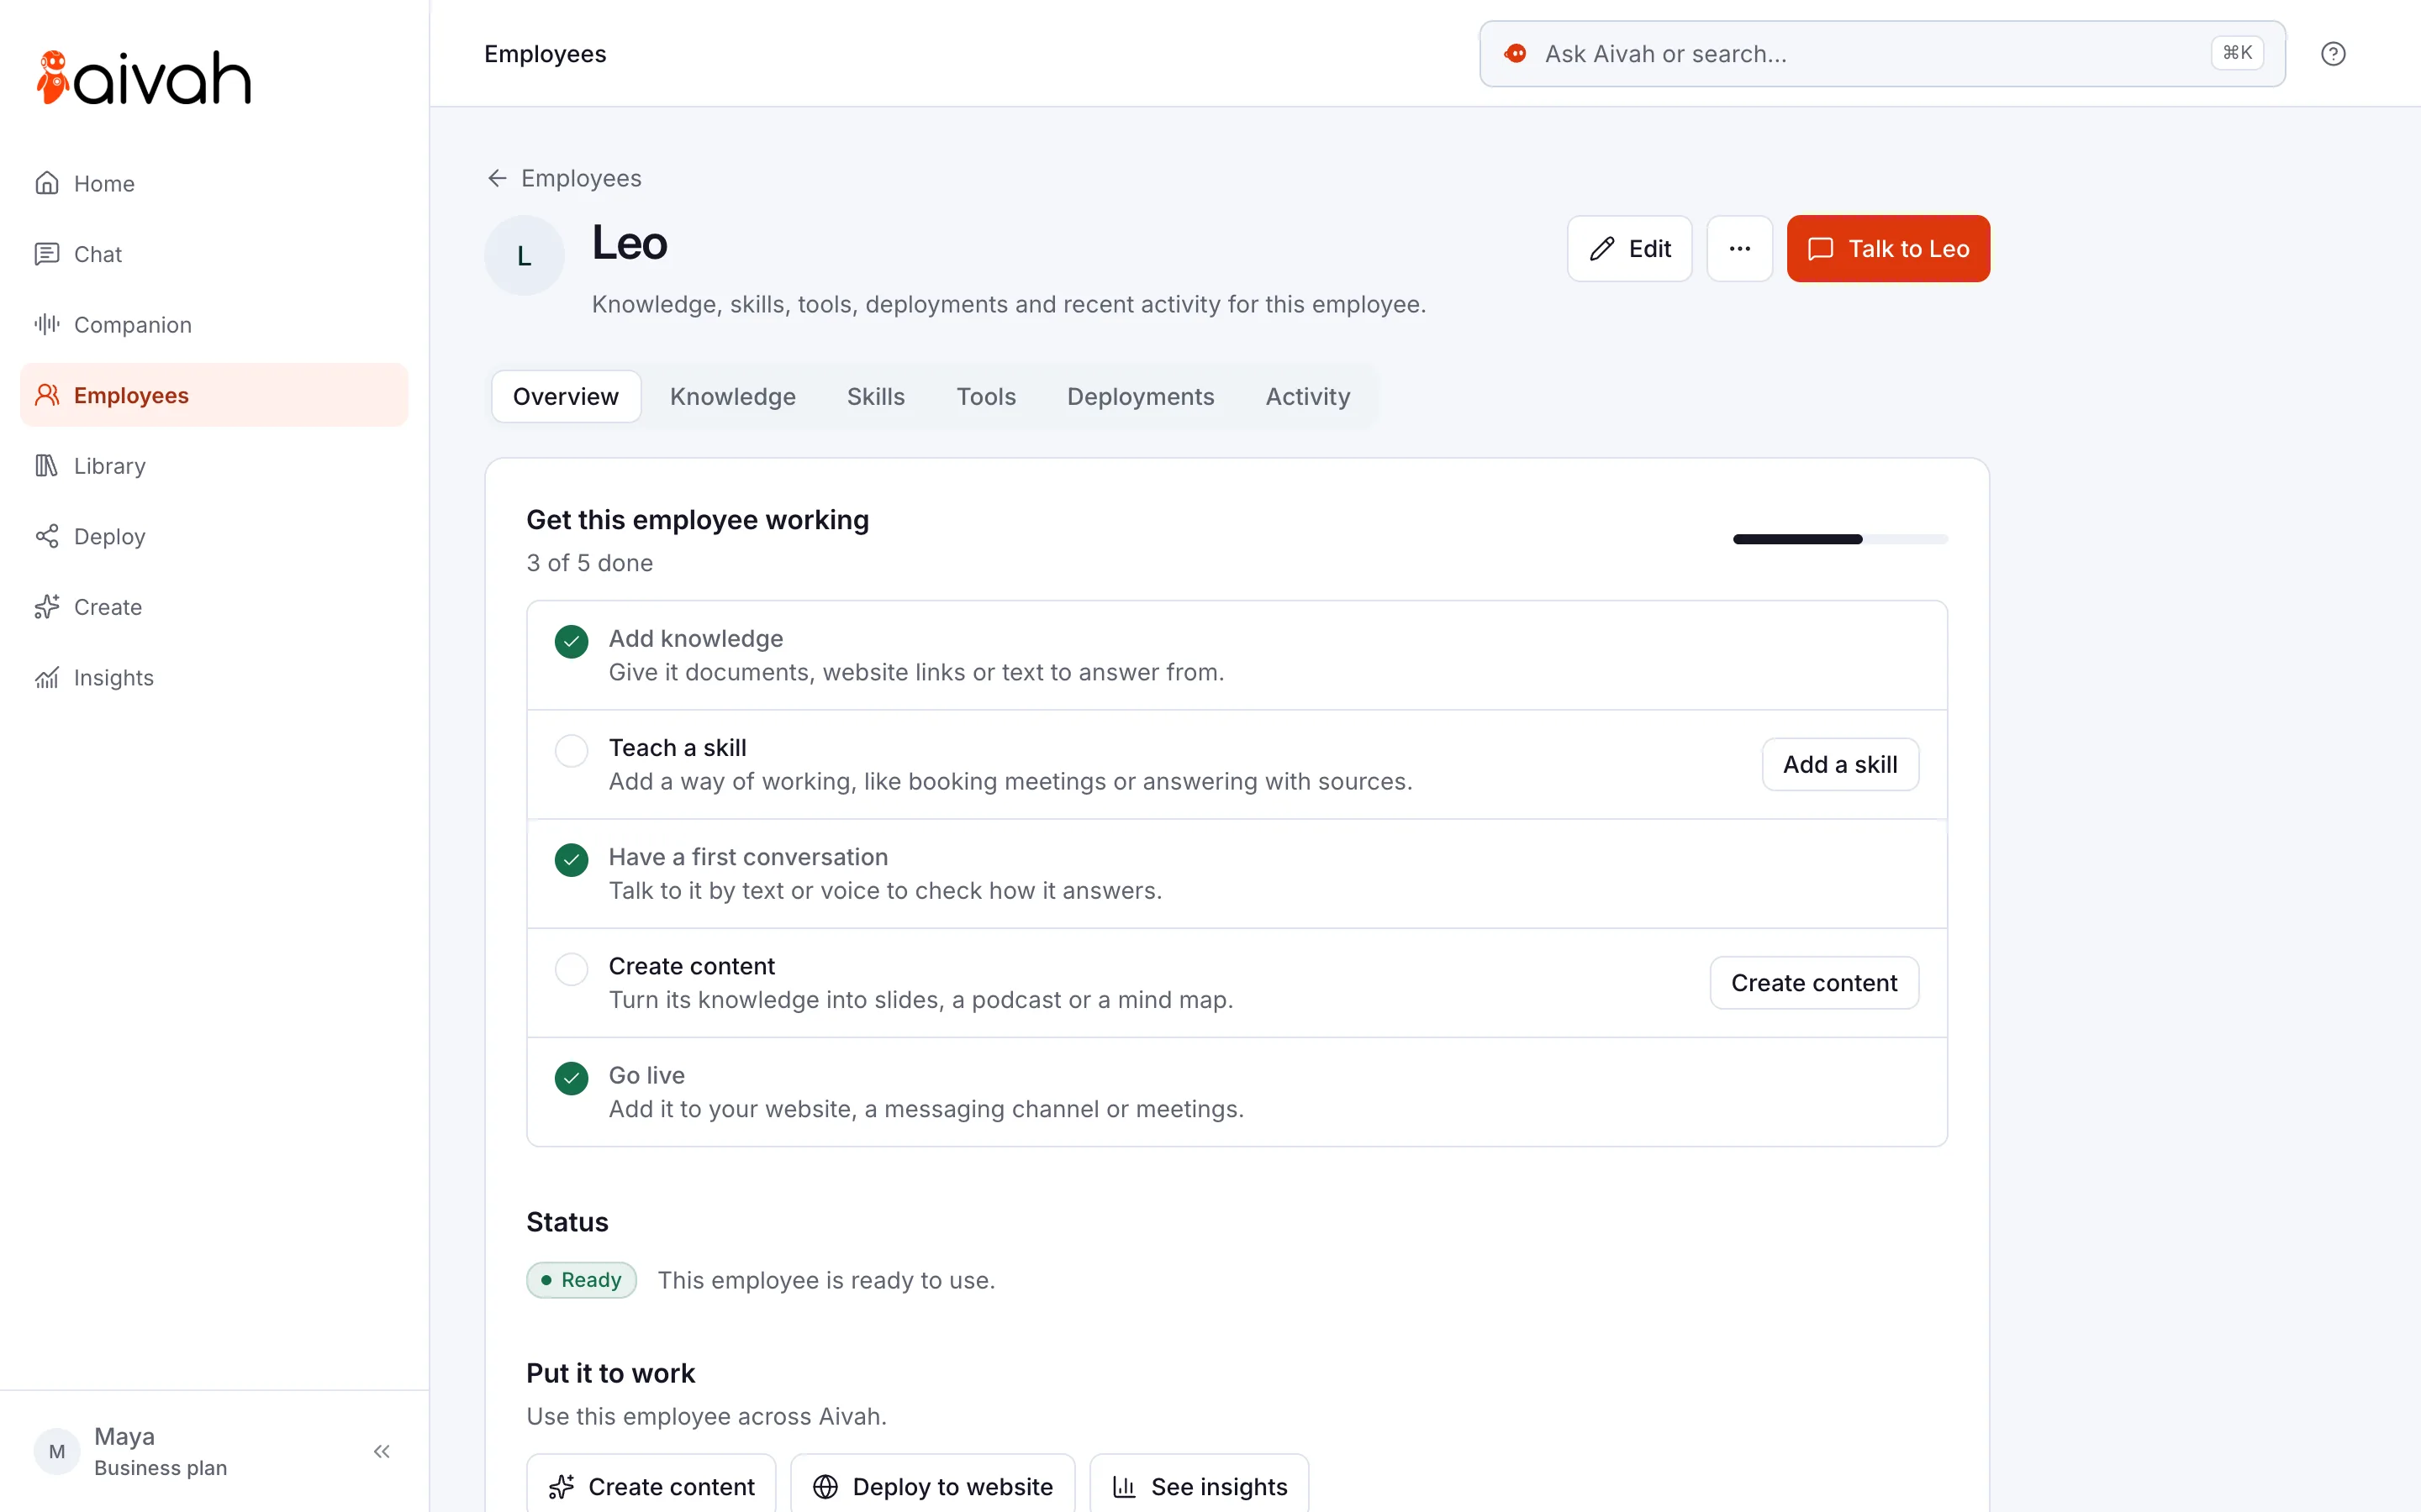Select Employees in the sidebar
2421x1512 pixels.
(214, 395)
